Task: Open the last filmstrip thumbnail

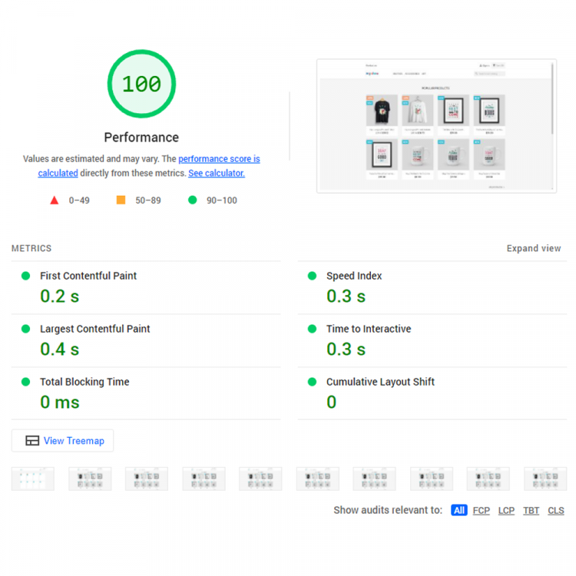Action: click(545, 478)
